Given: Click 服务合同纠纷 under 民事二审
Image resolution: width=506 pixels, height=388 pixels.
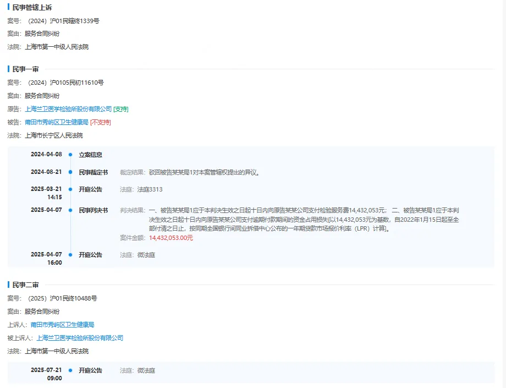Looking at the screenshot, I should pos(42,312).
